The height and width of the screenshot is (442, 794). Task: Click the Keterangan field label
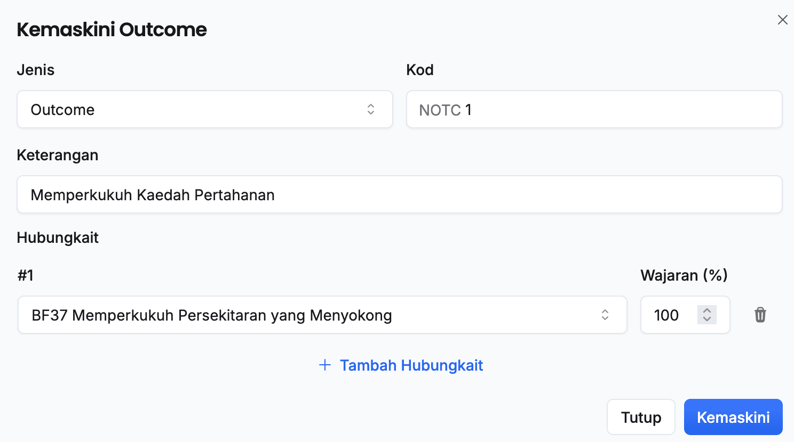[x=58, y=155]
